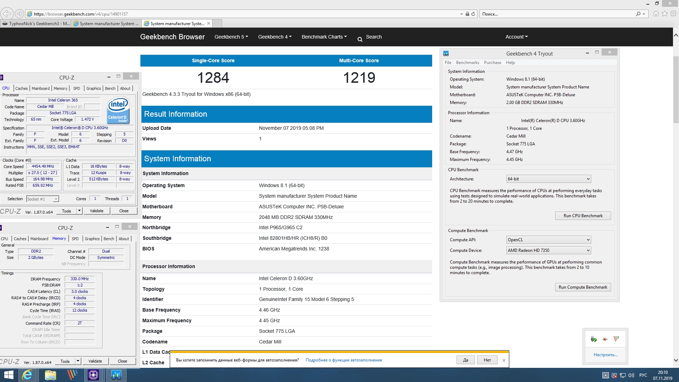Open Bench tab in lower CPU-Z window
The image size is (679, 382).
109,239
